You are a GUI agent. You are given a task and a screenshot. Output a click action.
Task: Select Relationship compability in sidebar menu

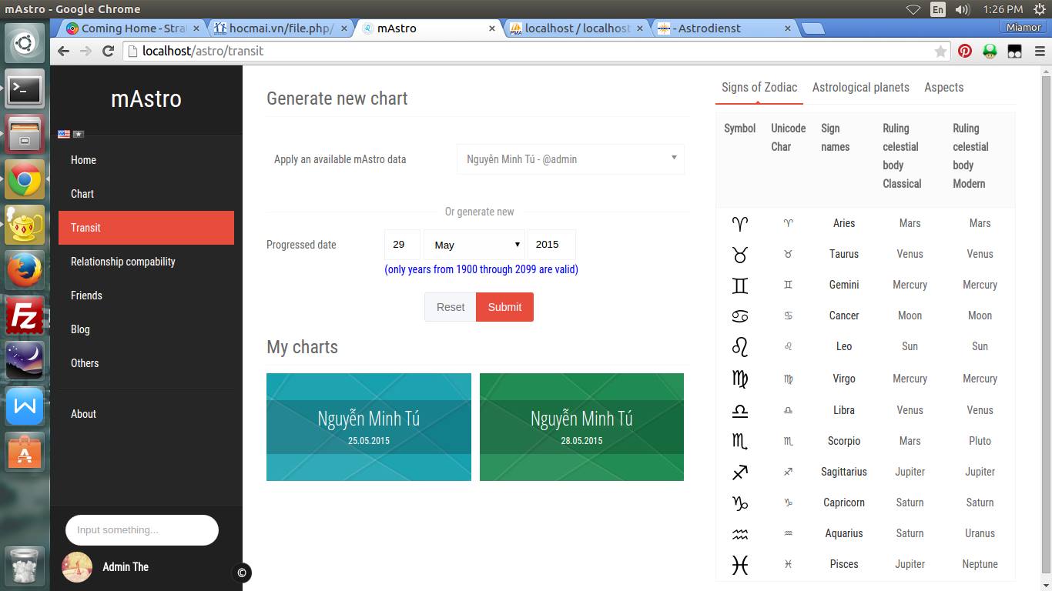click(x=123, y=262)
